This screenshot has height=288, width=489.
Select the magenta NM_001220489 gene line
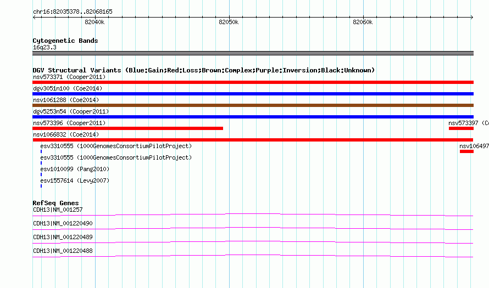coord(253,242)
